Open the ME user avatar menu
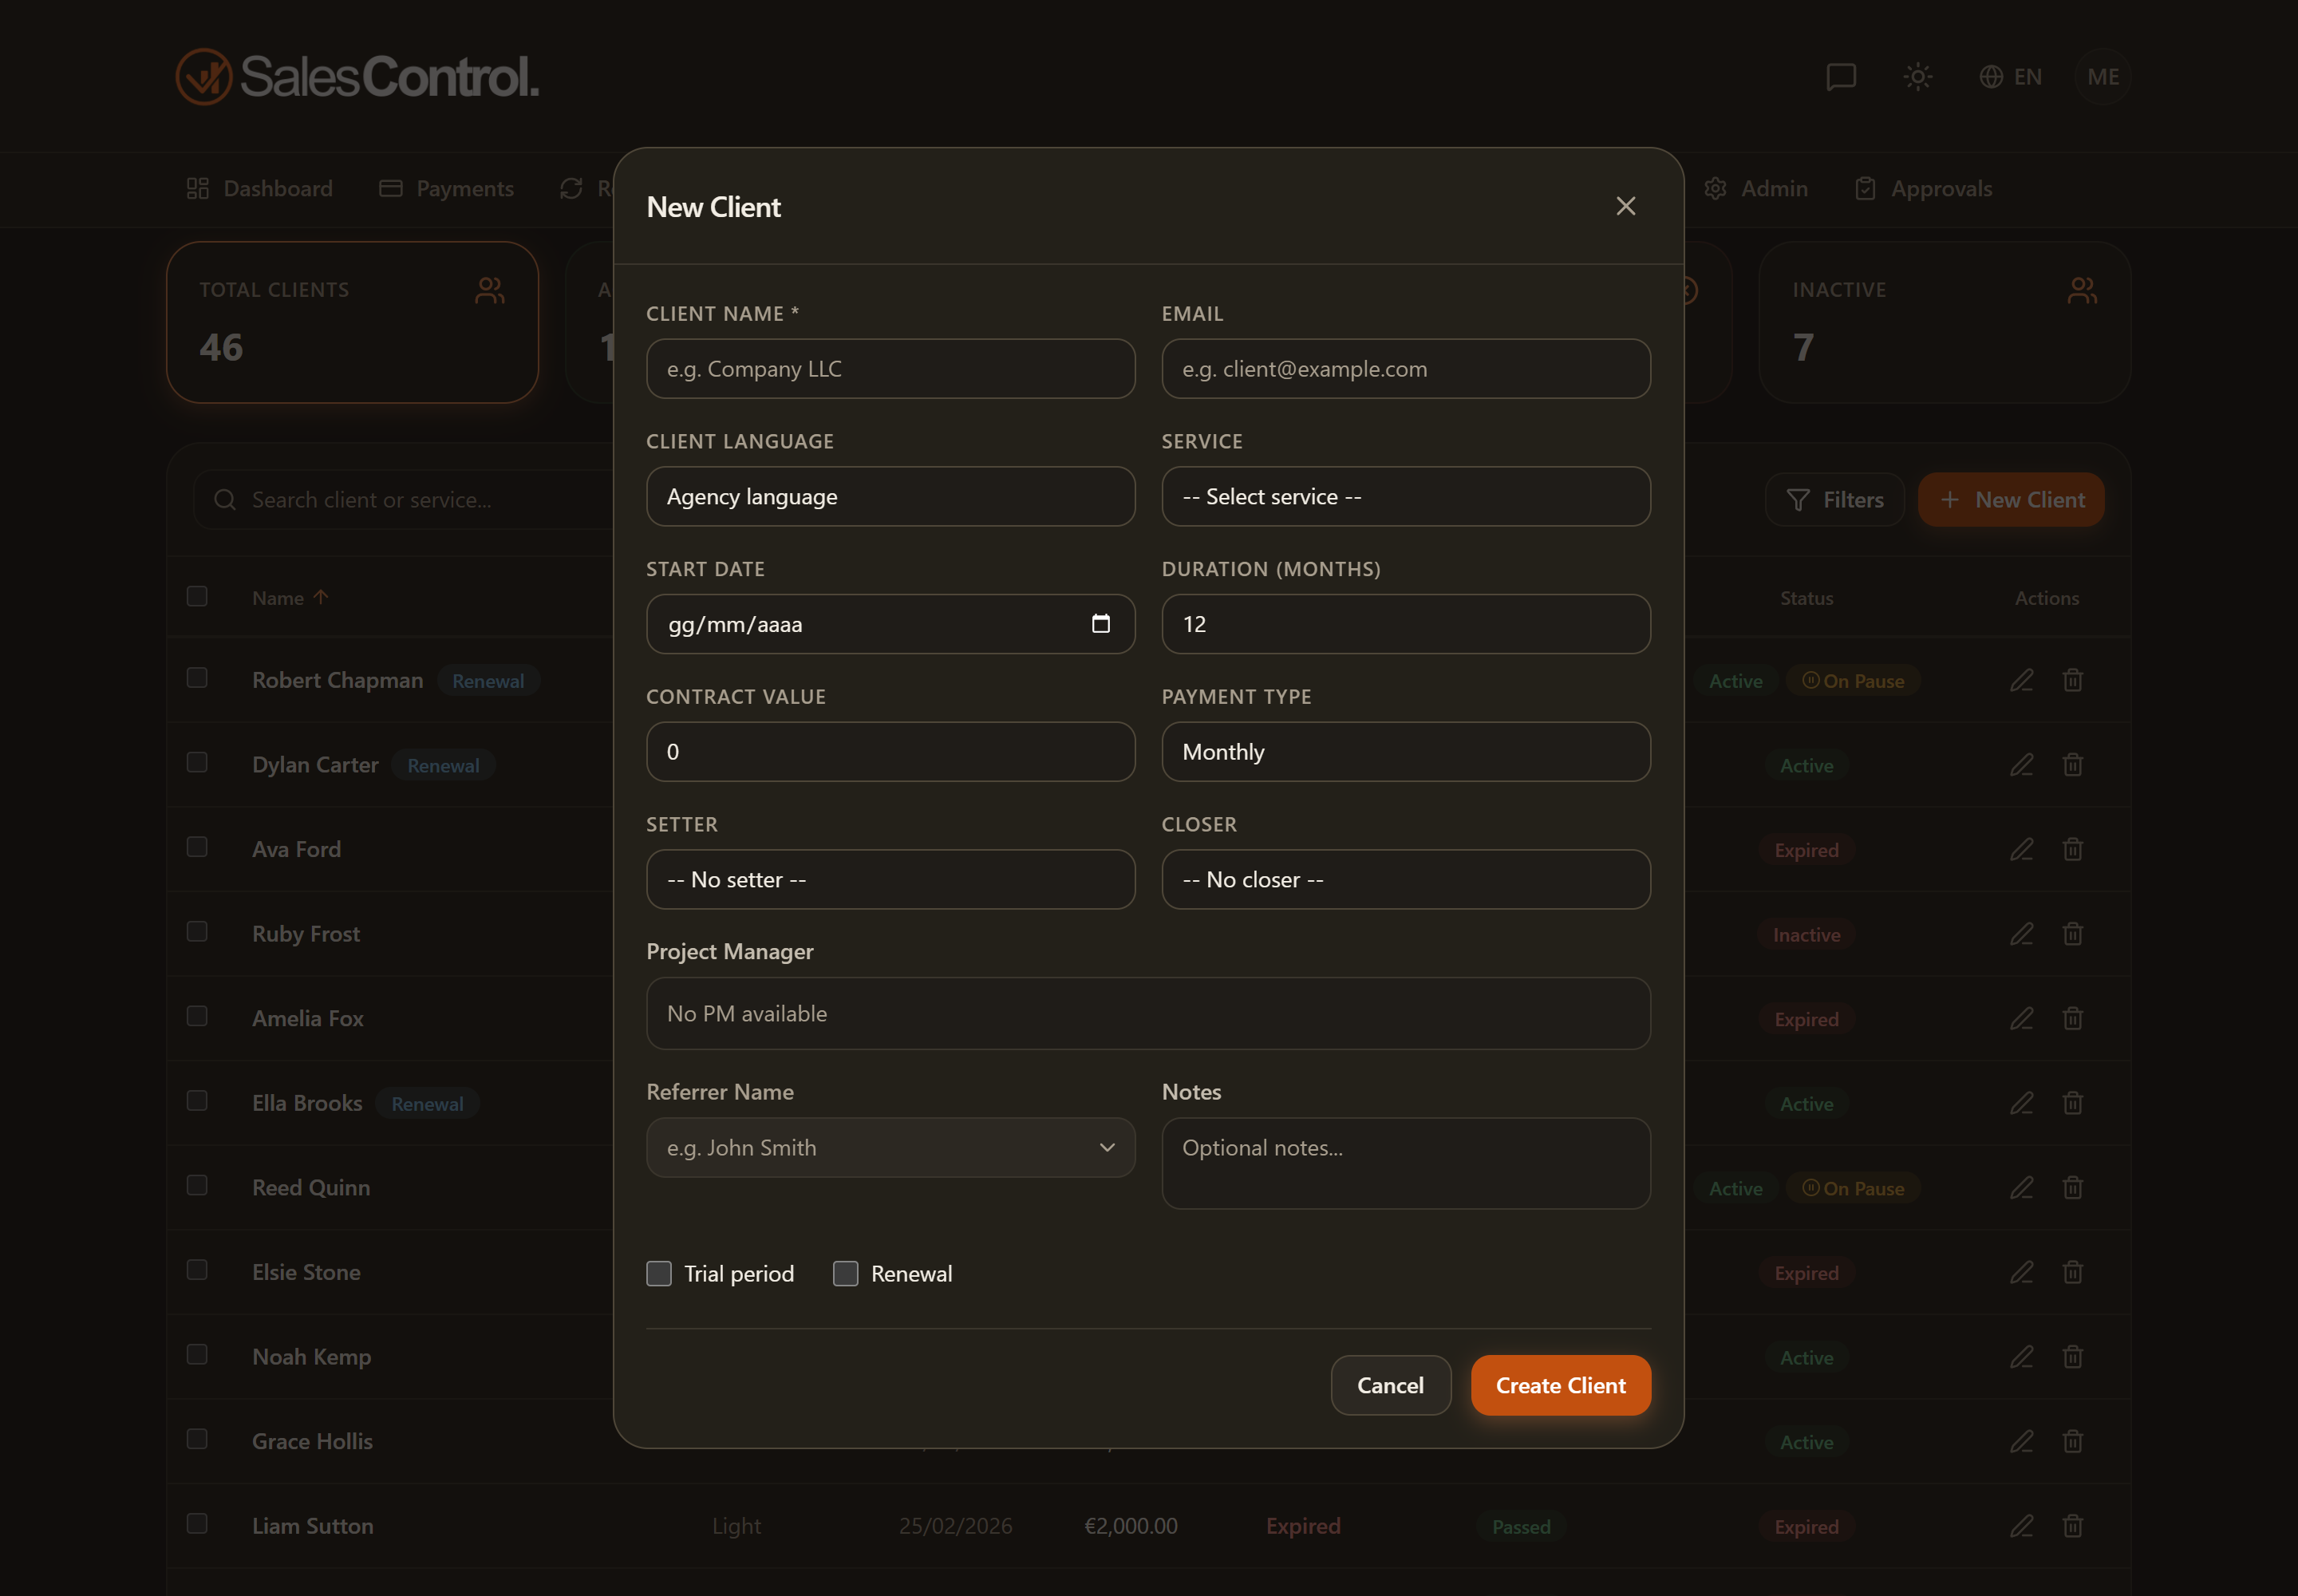Viewport: 2298px width, 1596px height. [x=2102, y=77]
